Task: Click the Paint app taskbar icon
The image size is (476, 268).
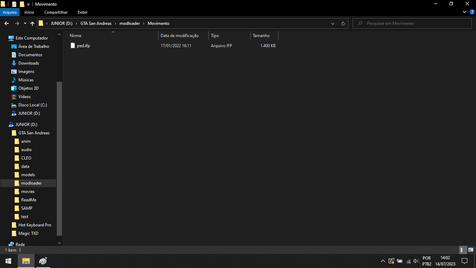Action: pos(43,261)
